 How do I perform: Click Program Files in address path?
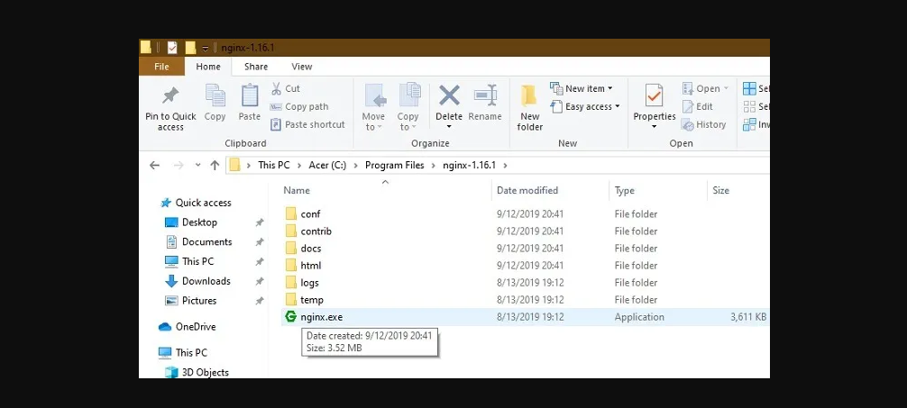[x=395, y=165]
